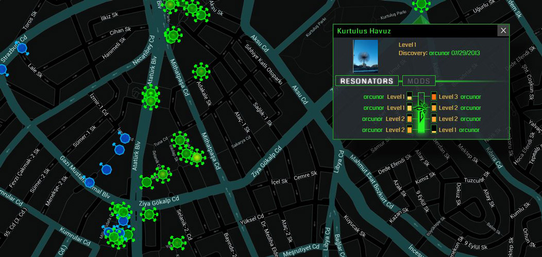
Task: Close the Kurtulus Havuz portal popup
Action: tap(503, 30)
